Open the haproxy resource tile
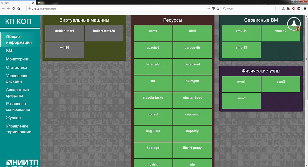 [x=192, y=134]
